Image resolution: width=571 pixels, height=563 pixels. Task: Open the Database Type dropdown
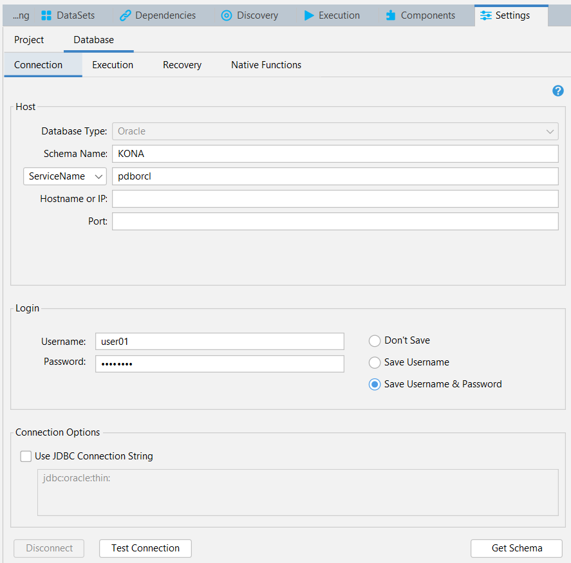pos(335,131)
